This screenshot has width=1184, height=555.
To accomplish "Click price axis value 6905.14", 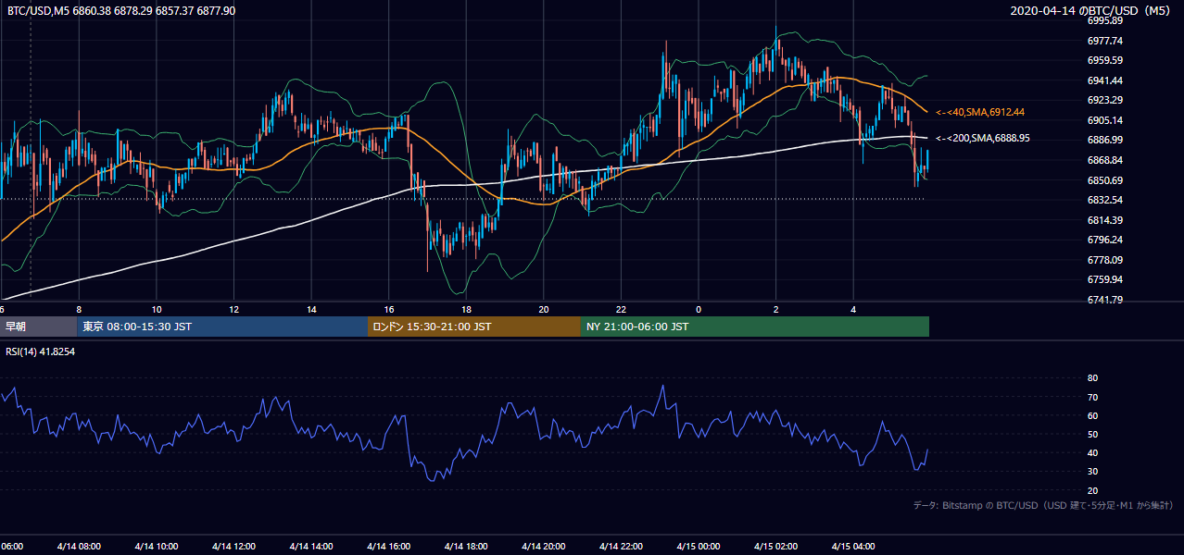I will (1104, 120).
